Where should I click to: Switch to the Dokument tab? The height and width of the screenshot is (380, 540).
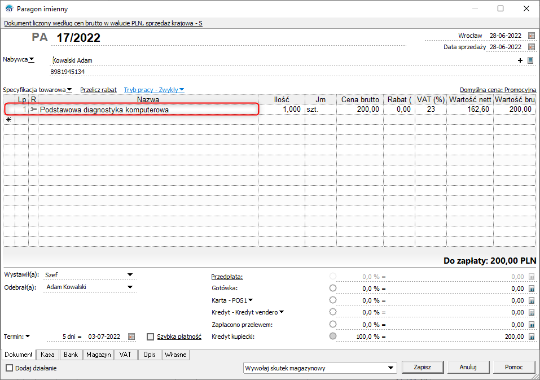click(x=19, y=355)
